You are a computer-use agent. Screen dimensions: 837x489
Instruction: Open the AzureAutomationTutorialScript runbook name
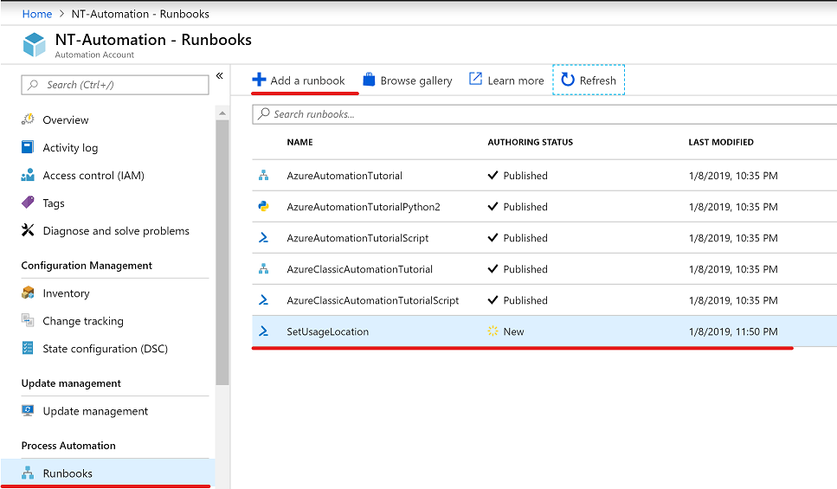coord(357,238)
